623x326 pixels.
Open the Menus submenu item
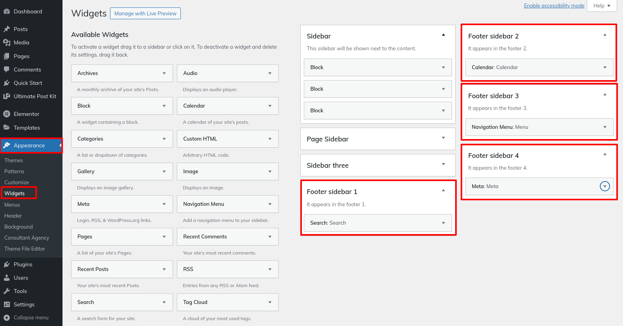coord(12,205)
